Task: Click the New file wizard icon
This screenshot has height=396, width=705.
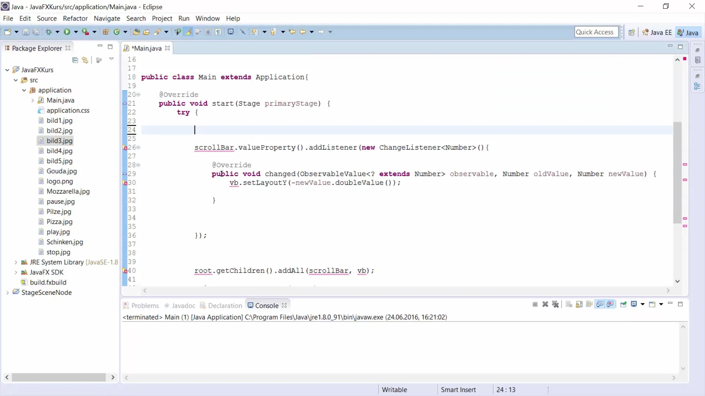Action: tap(7, 32)
